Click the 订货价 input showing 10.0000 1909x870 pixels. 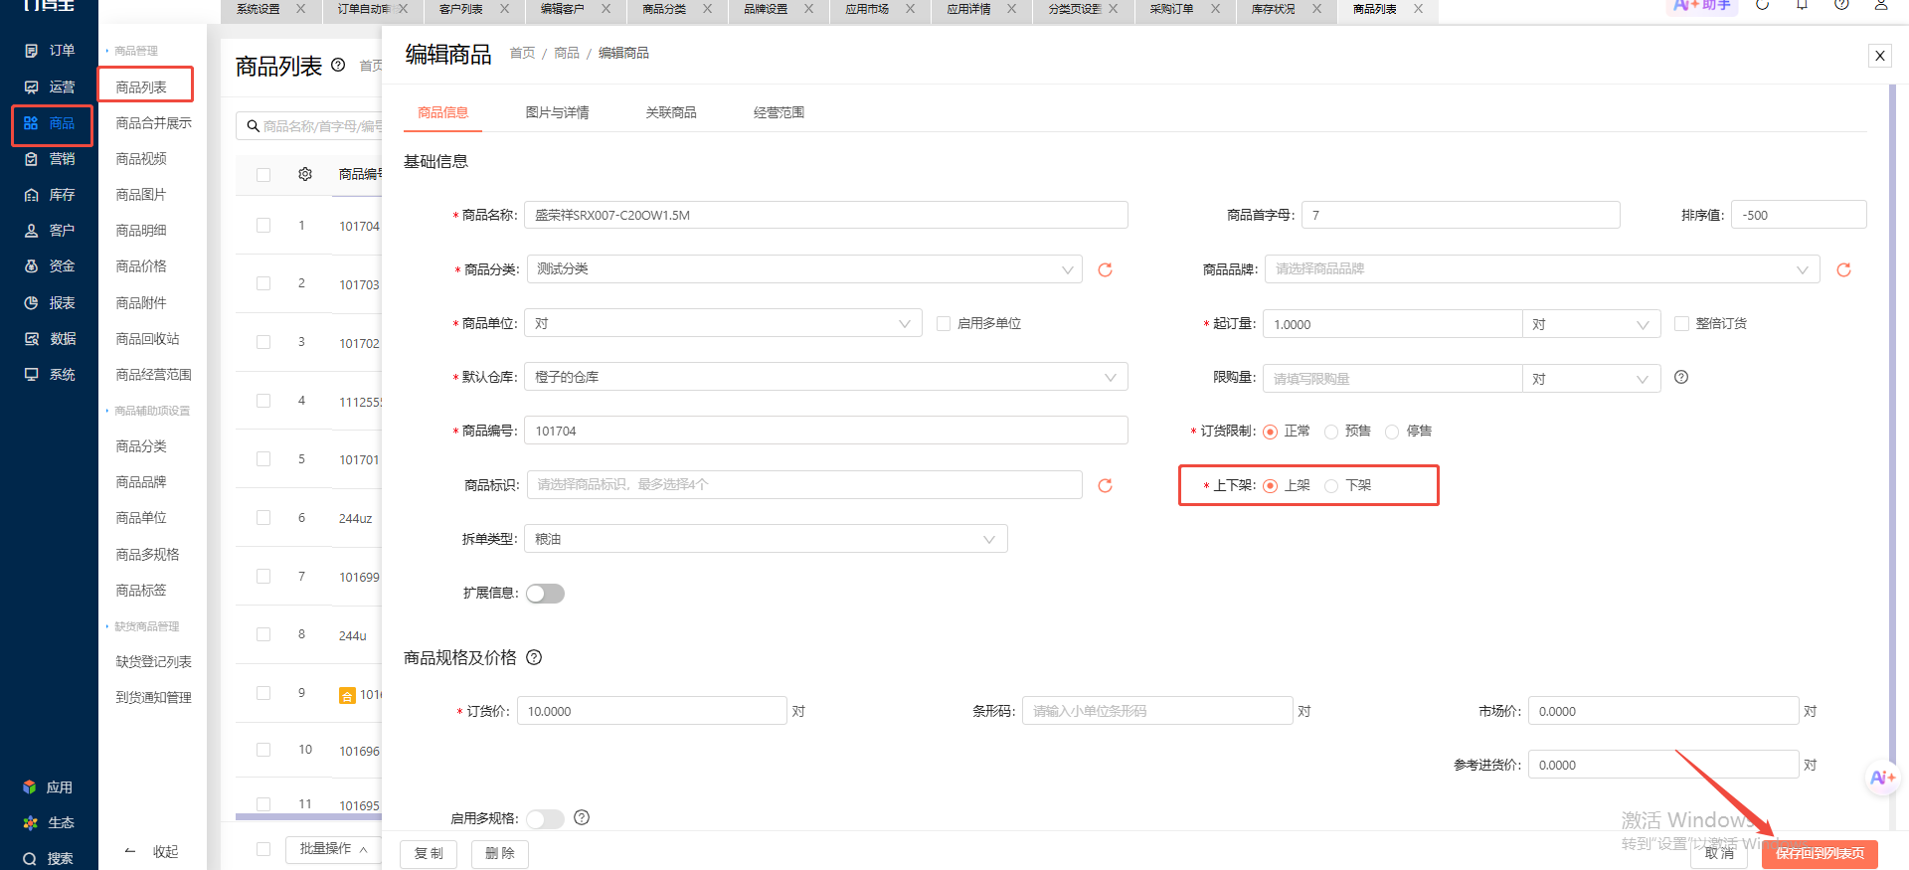tap(652, 711)
